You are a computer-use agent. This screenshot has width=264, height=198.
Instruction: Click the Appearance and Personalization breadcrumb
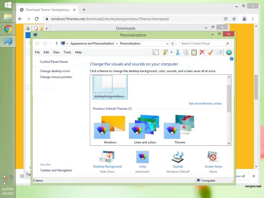[92, 44]
